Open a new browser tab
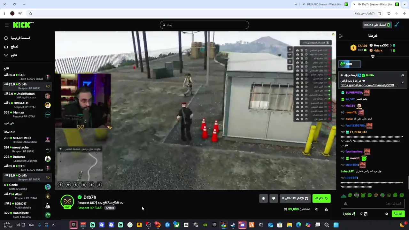This screenshot has width=409, height=230. point(296,4)
